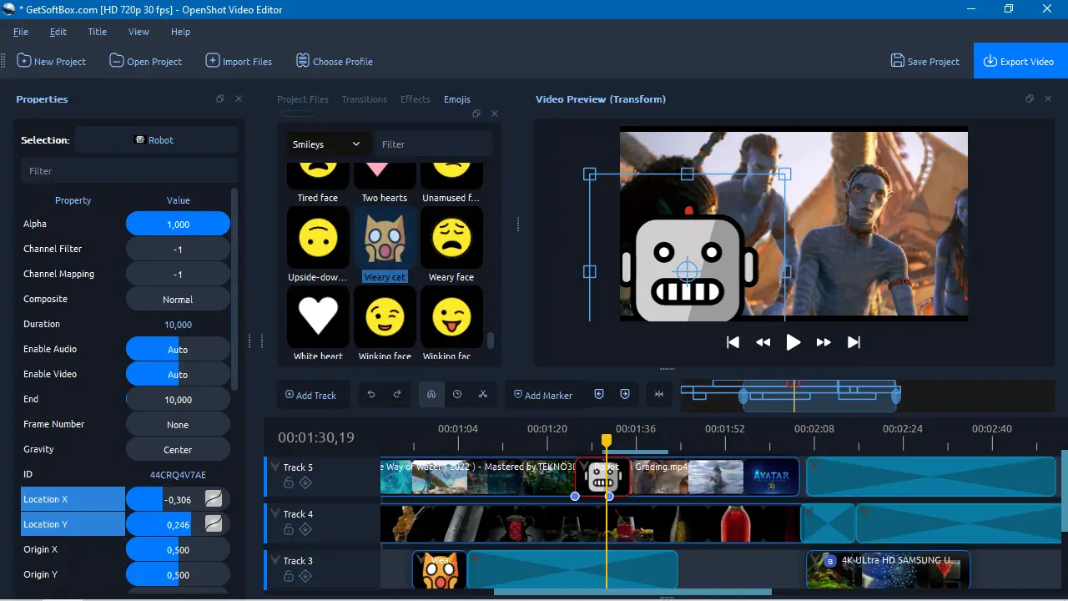This screenshot has height=601, width=1068.
Task: Undo the last timeline action
Action: click(x=371, y=395)
